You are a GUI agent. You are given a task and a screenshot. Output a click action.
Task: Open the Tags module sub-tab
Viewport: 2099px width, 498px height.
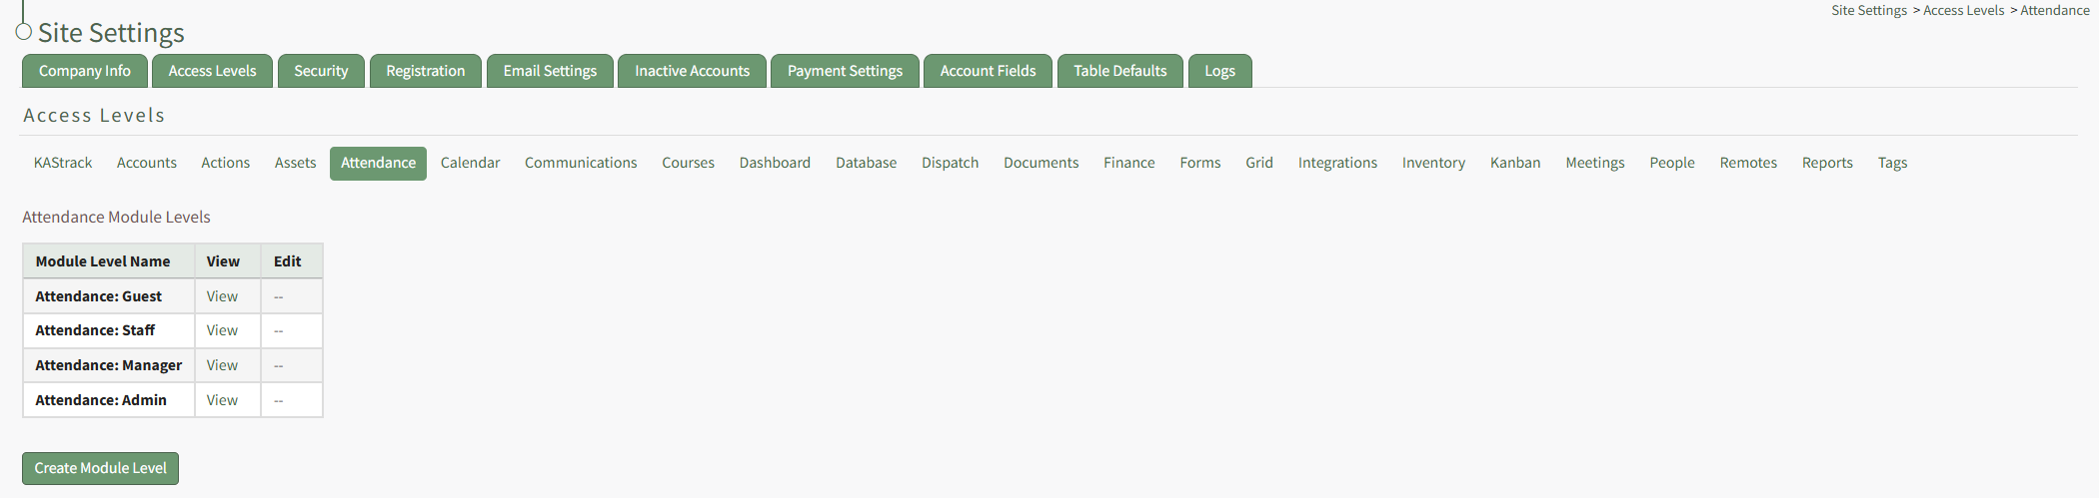click(1892, 163)
